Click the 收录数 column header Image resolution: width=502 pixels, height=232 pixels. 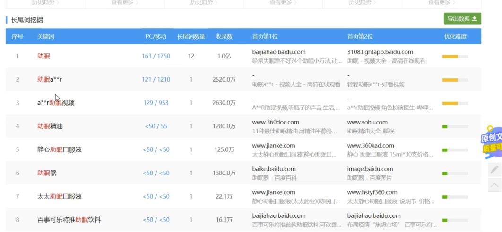click(x=224, y=37)
